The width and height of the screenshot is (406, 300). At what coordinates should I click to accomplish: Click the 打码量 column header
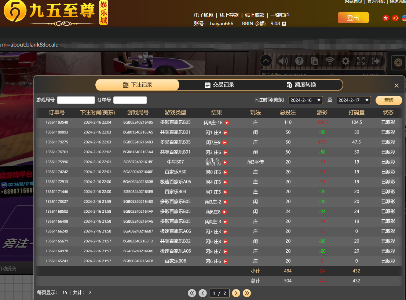point(356,113)
